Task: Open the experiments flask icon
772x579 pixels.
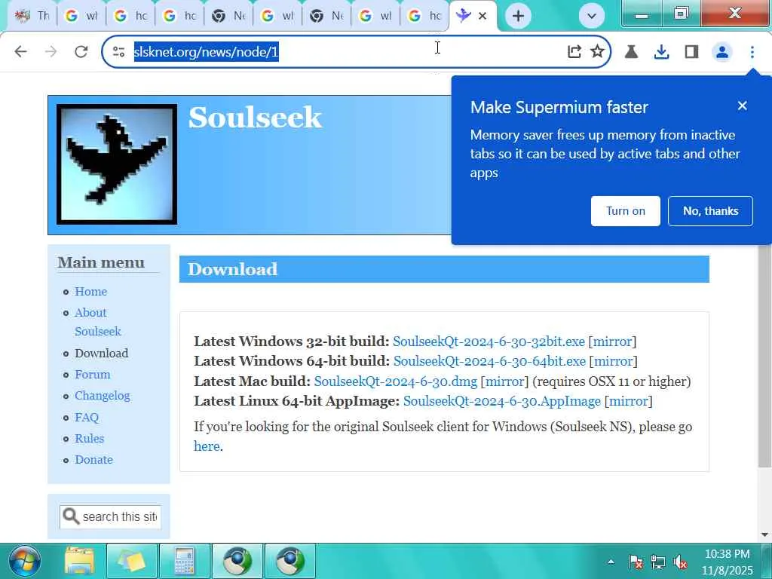Action: click(x=631, y=51)
